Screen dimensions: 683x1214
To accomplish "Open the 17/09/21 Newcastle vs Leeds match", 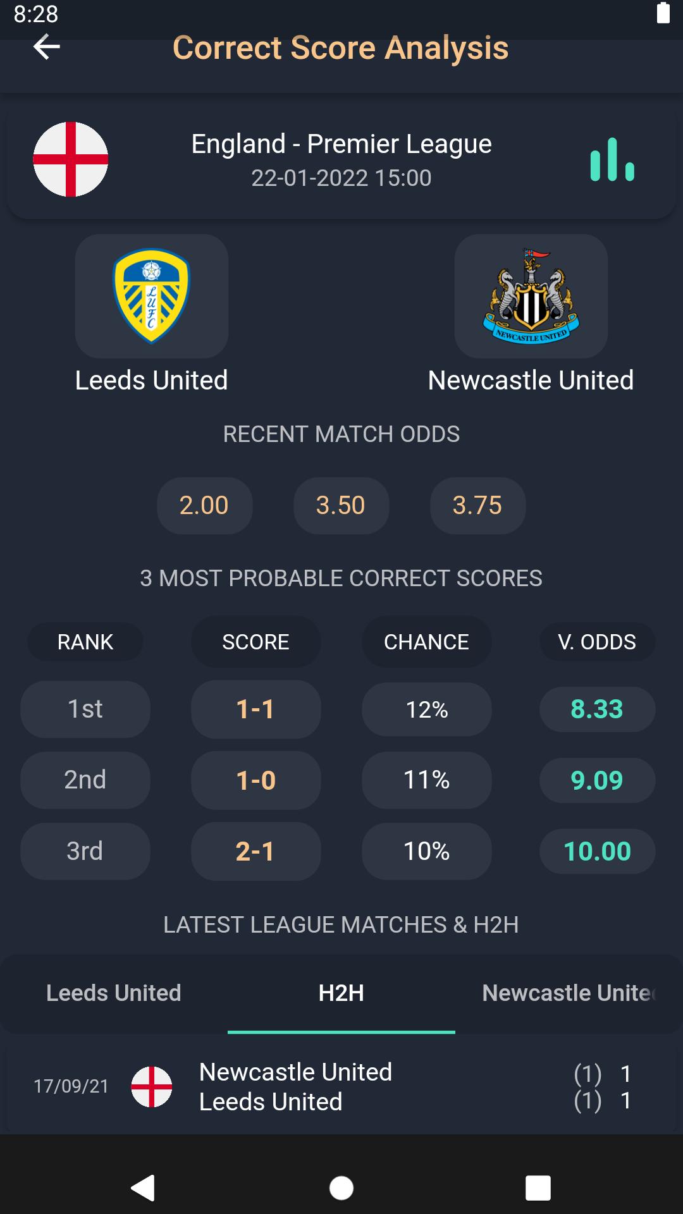I will [341, 1087].
